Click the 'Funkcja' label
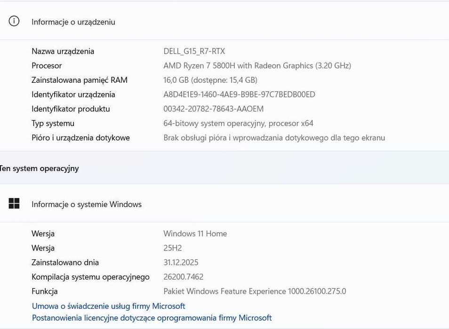 [45, 291]
